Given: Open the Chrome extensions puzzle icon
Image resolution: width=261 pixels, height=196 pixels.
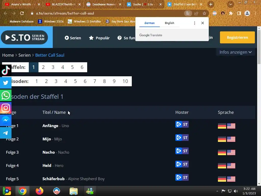Looking at the screenshot, I should tap(231, 13).
